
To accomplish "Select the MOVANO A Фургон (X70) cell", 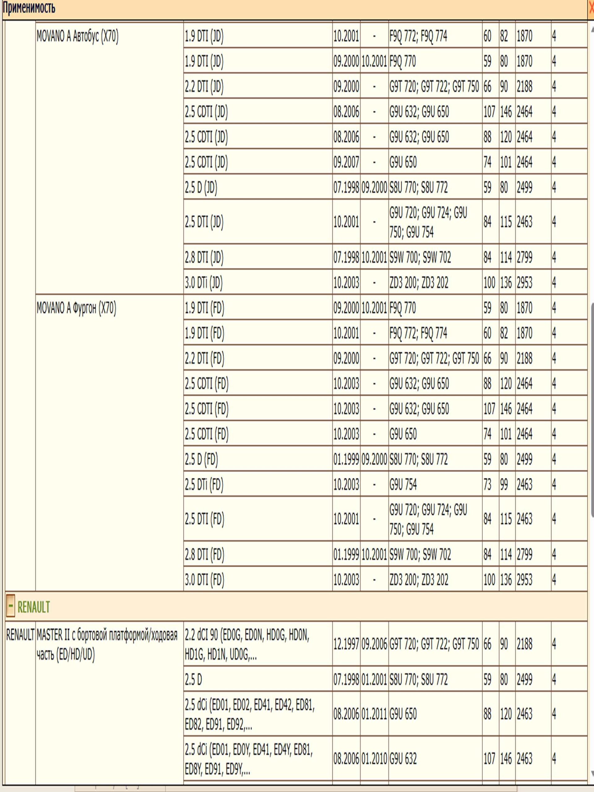I will (x=76, y=308).
